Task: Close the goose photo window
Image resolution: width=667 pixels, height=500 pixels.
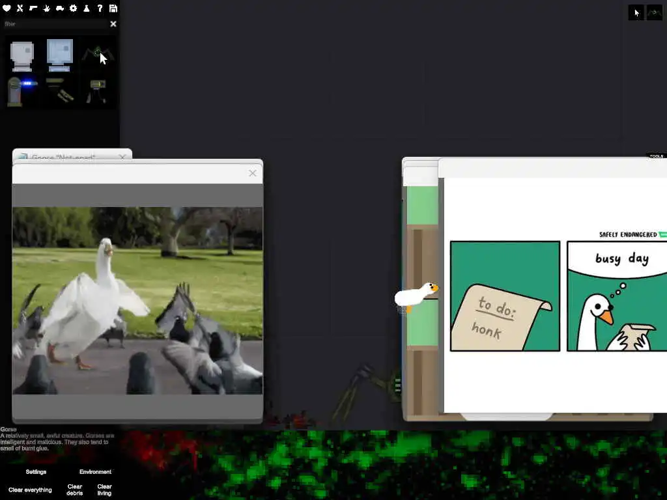Action: [253, 173]
